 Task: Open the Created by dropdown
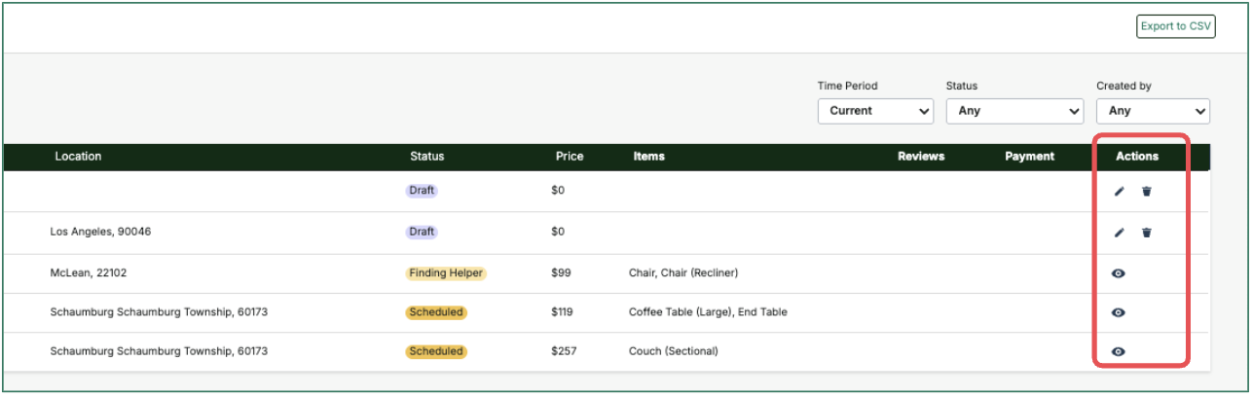click(1153, 111)
